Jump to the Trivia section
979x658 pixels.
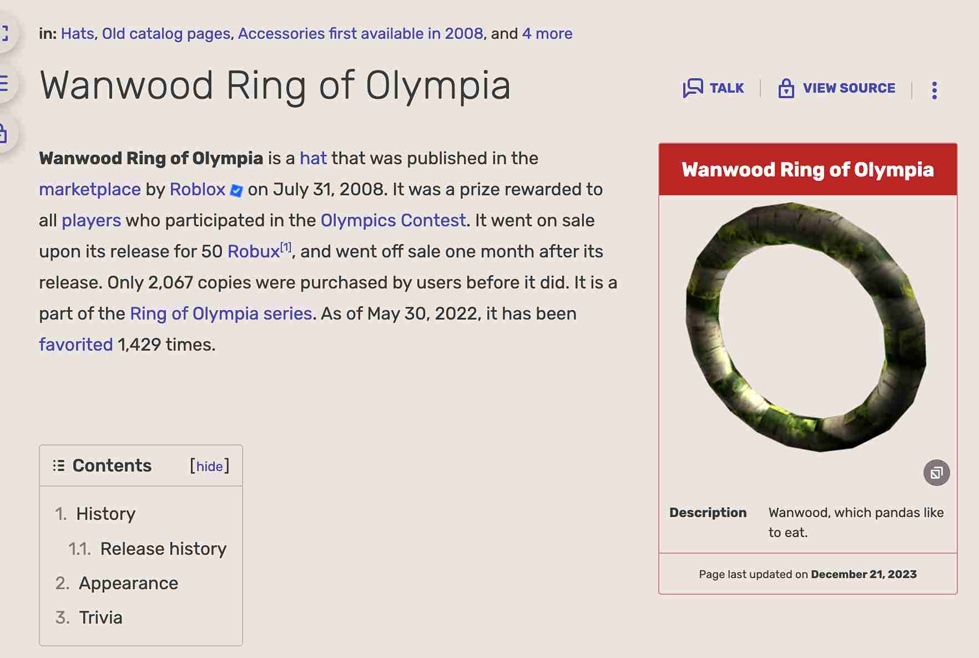click(100, 617)
